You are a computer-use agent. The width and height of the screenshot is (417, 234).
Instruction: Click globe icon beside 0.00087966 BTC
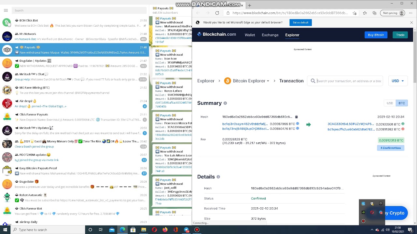[297, 124]
